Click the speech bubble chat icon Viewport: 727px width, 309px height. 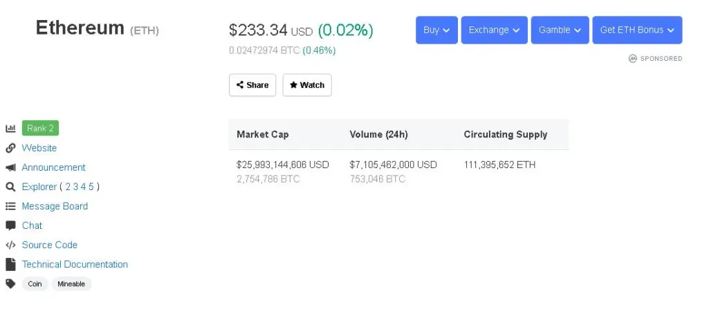tap(10, 225)
